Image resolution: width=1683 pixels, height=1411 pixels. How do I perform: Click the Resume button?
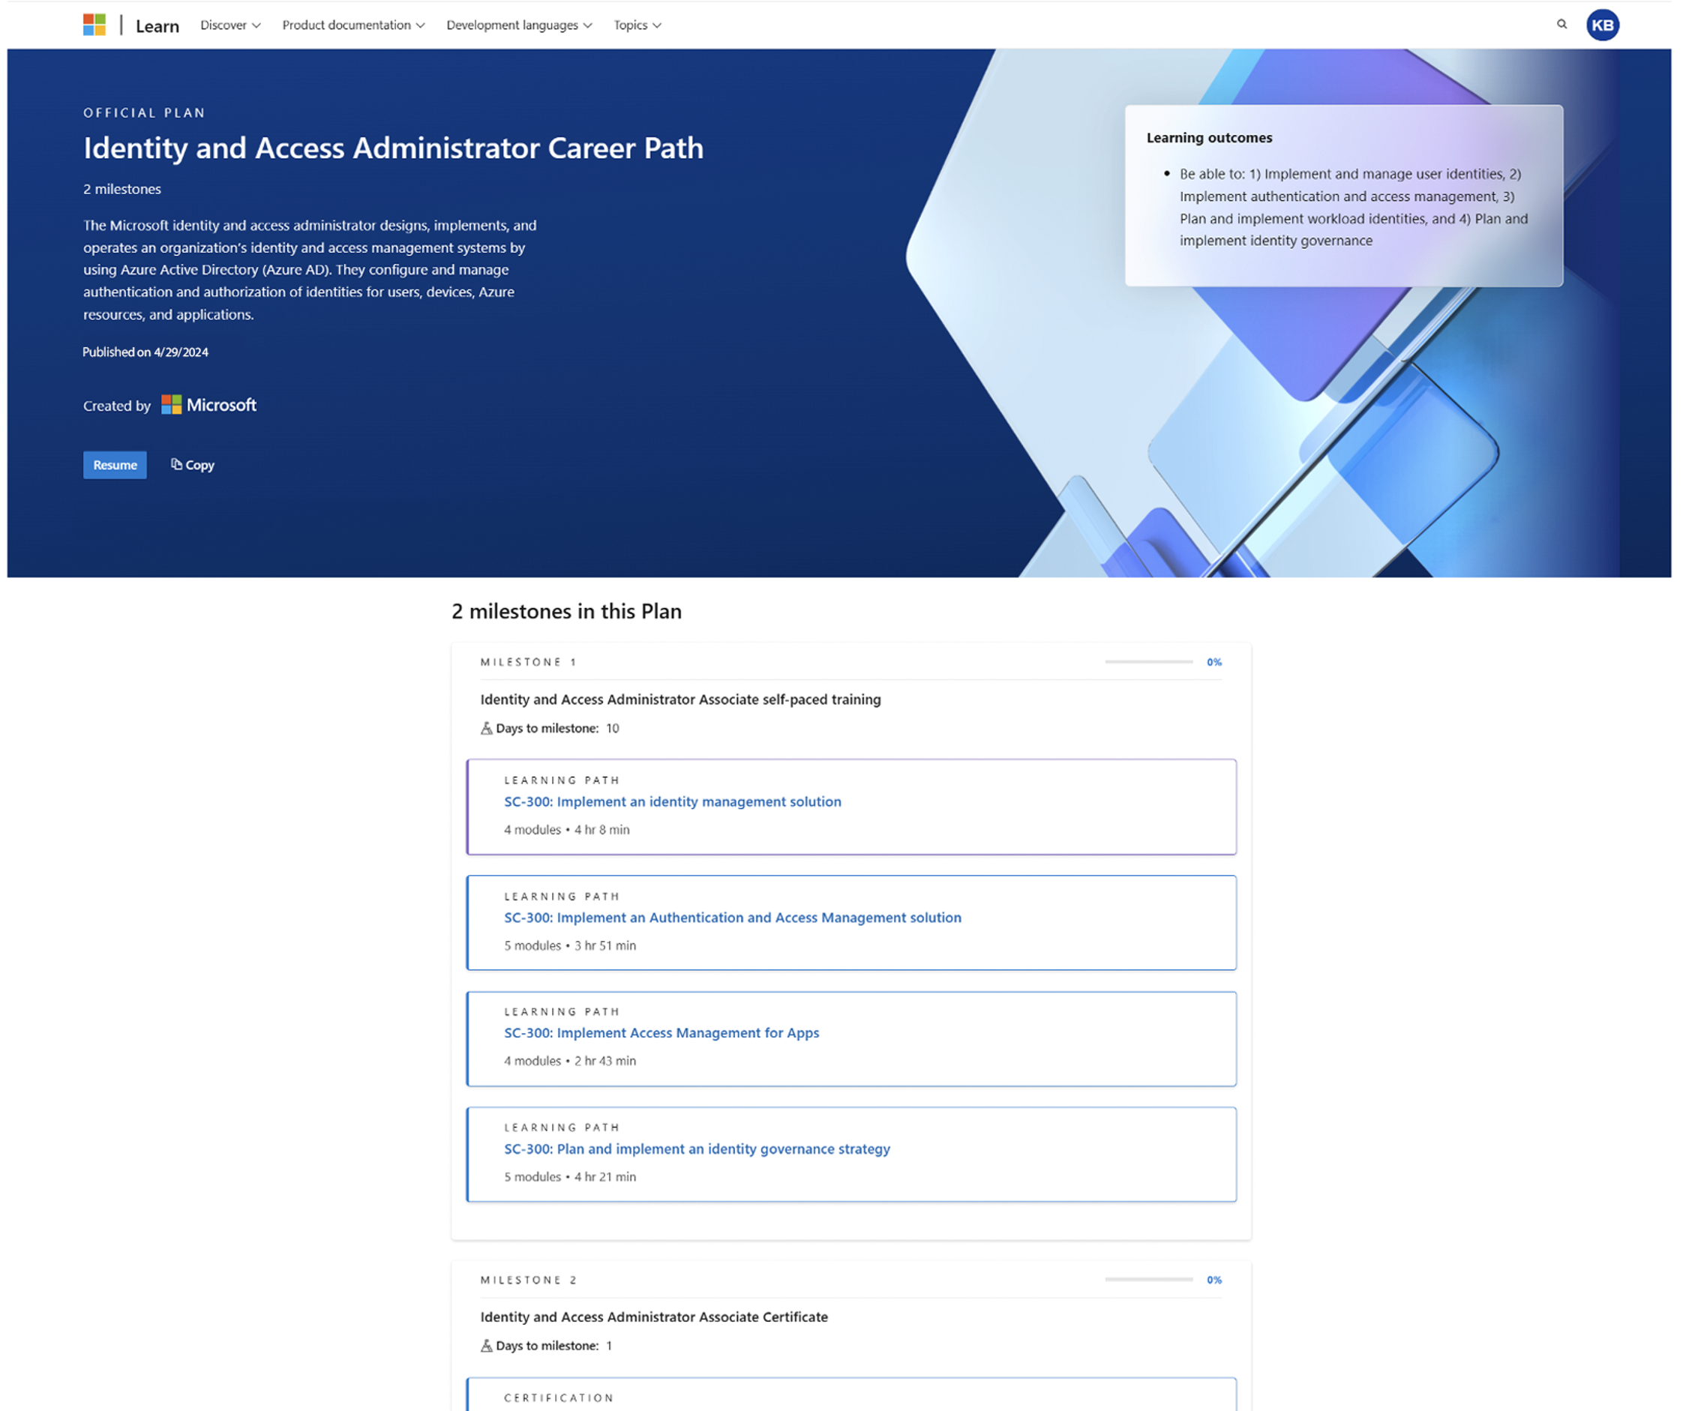[x=113, y=463]
